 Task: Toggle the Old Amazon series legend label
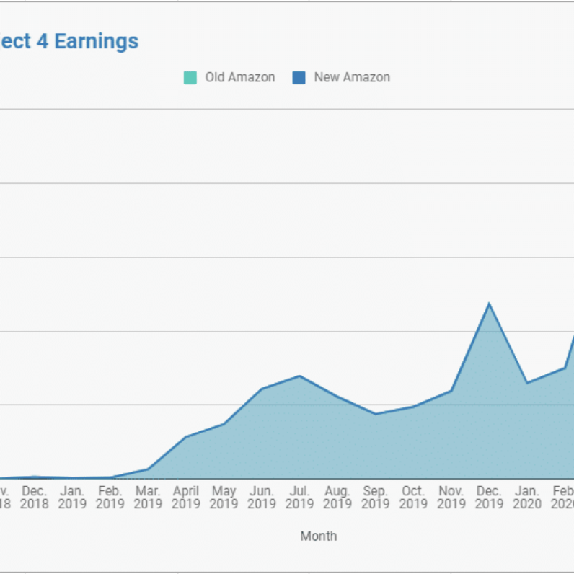coord(239,78)
